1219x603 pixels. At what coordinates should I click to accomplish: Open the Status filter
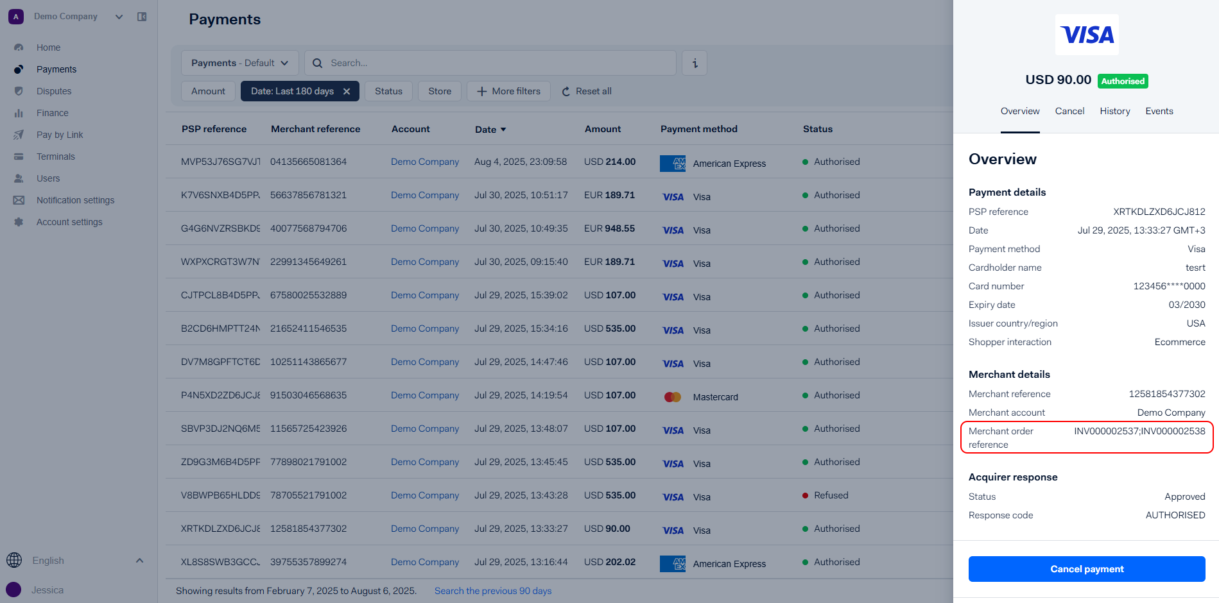point(388,91)
